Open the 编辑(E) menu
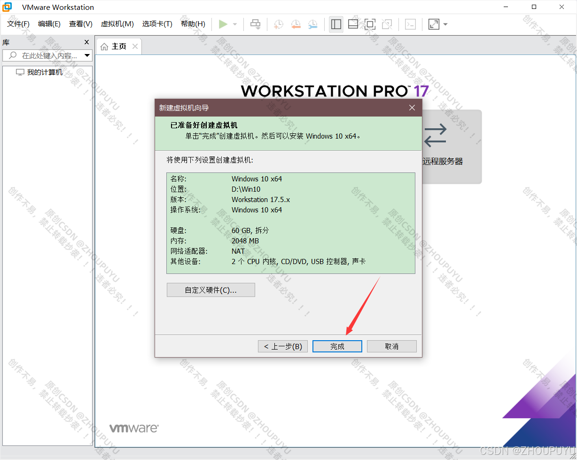577x460 pixels. tap(49, 24)
